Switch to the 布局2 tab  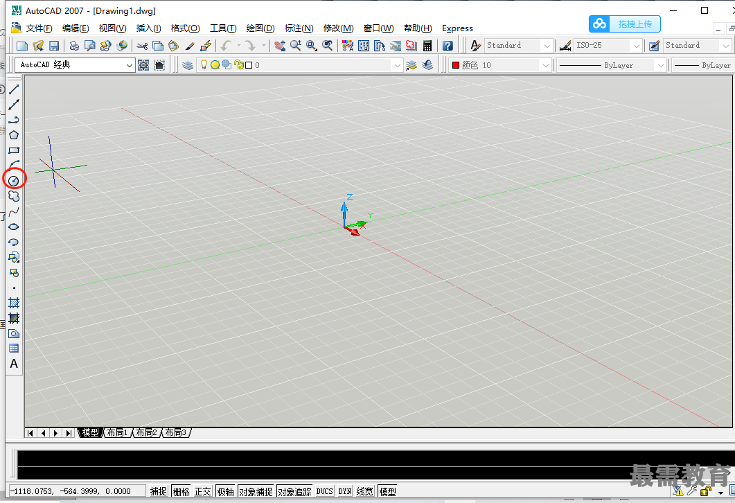pos(146,432)
